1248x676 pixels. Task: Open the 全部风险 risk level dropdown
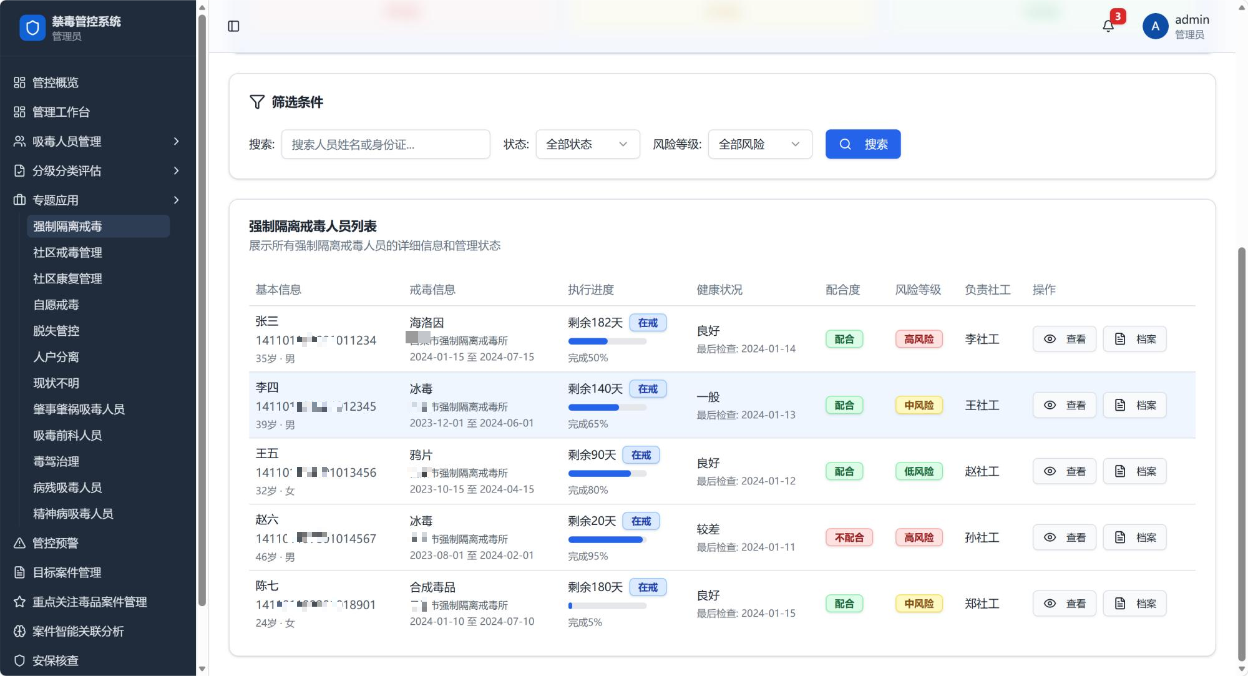click(760, 144)
